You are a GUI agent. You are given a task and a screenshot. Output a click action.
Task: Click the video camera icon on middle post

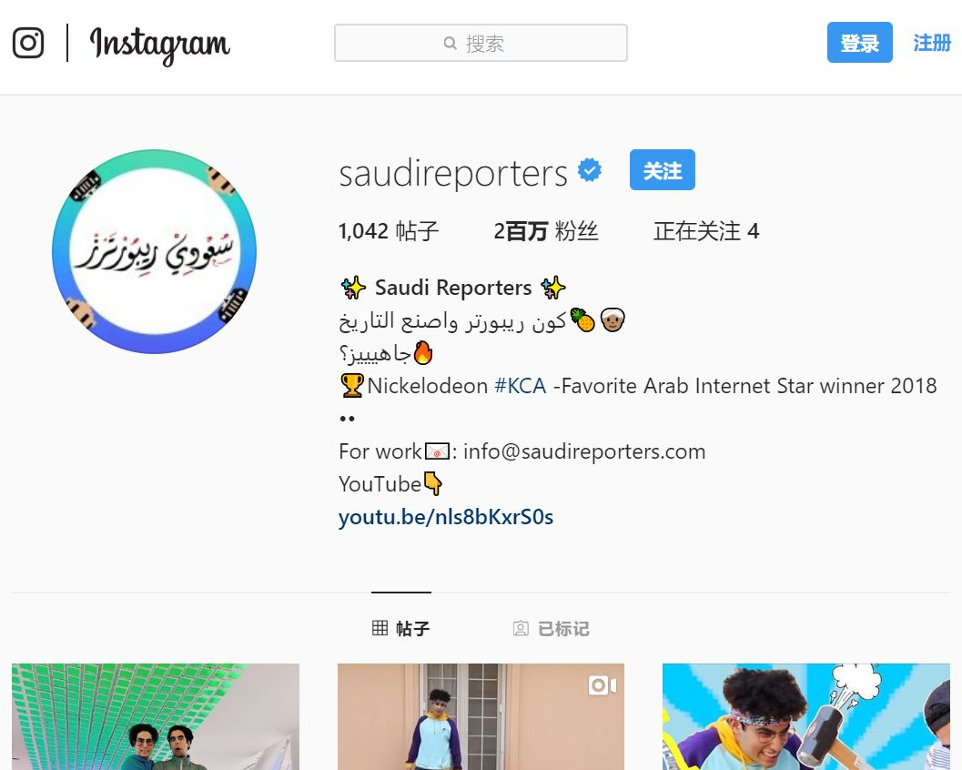pos(602,685)
